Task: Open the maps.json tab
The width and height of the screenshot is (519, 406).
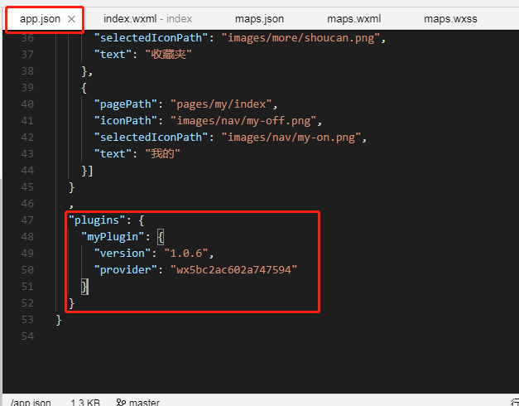Action: pyautogui.click(x=259, y=19)
